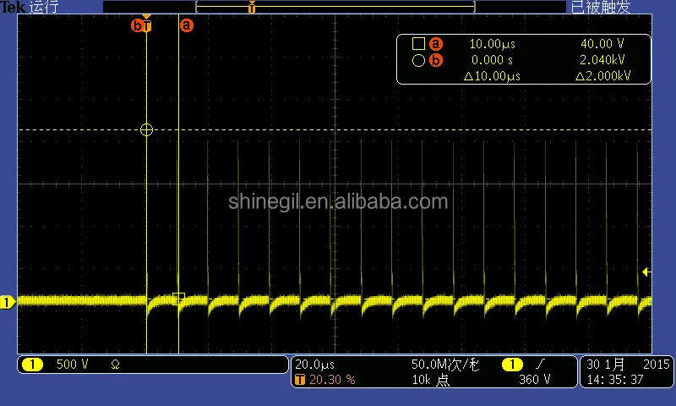
Task: Click the channel 1 ground reference indicator
Action: pyautogui.click(x=7, y=303)
